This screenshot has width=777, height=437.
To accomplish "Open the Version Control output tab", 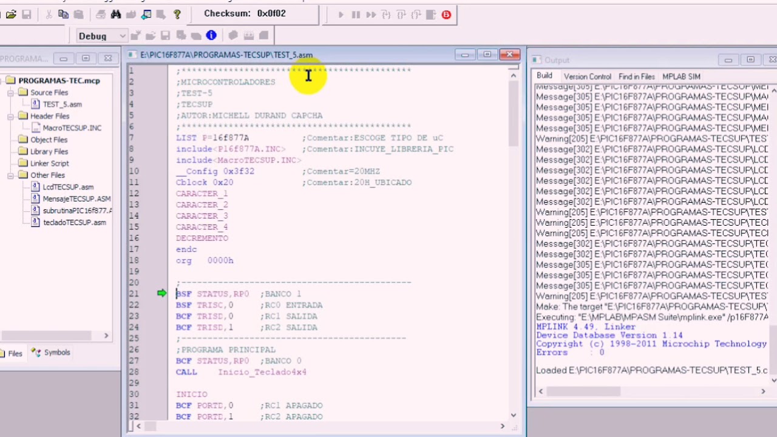I will pyautogui.click(x=587, y=76).
